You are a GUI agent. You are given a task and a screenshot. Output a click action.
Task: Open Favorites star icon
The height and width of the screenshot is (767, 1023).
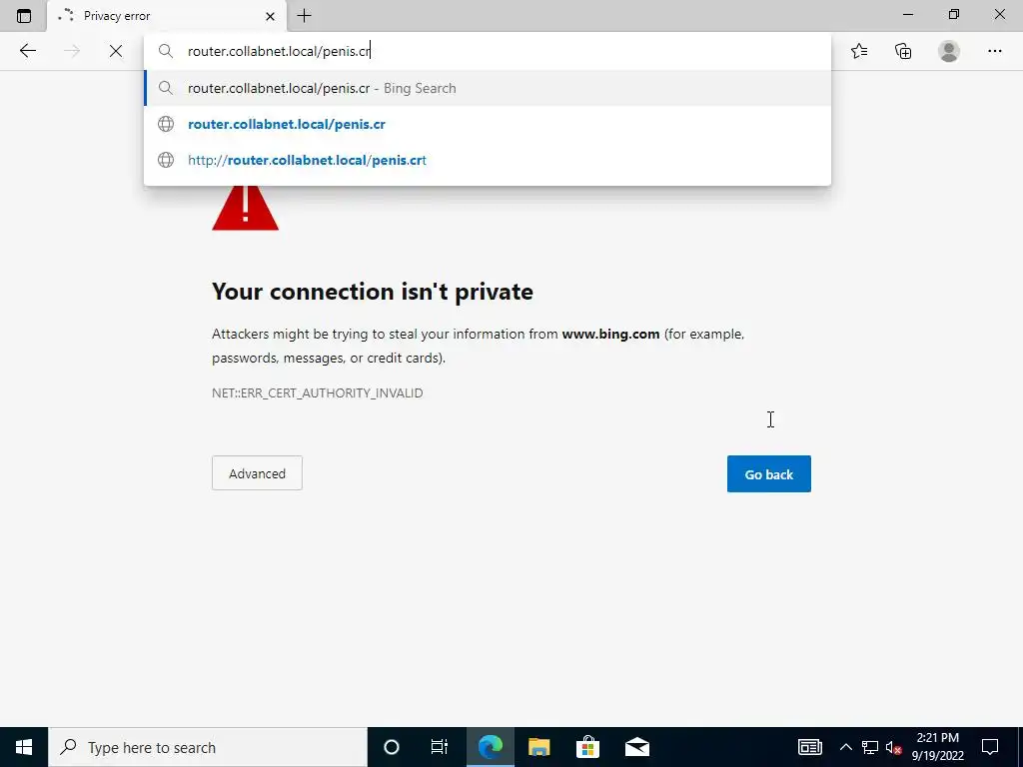859,51
